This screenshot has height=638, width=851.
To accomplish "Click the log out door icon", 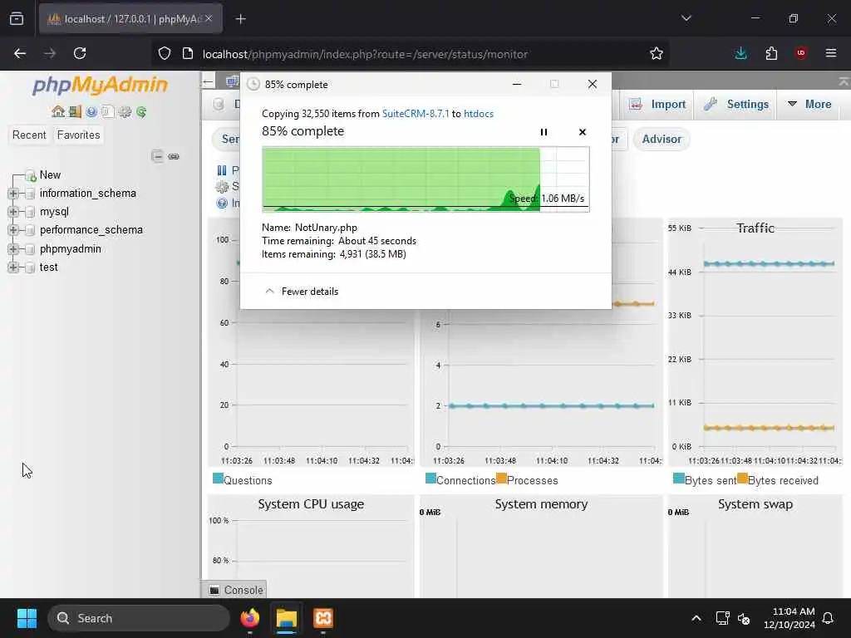I will (75, 112).
